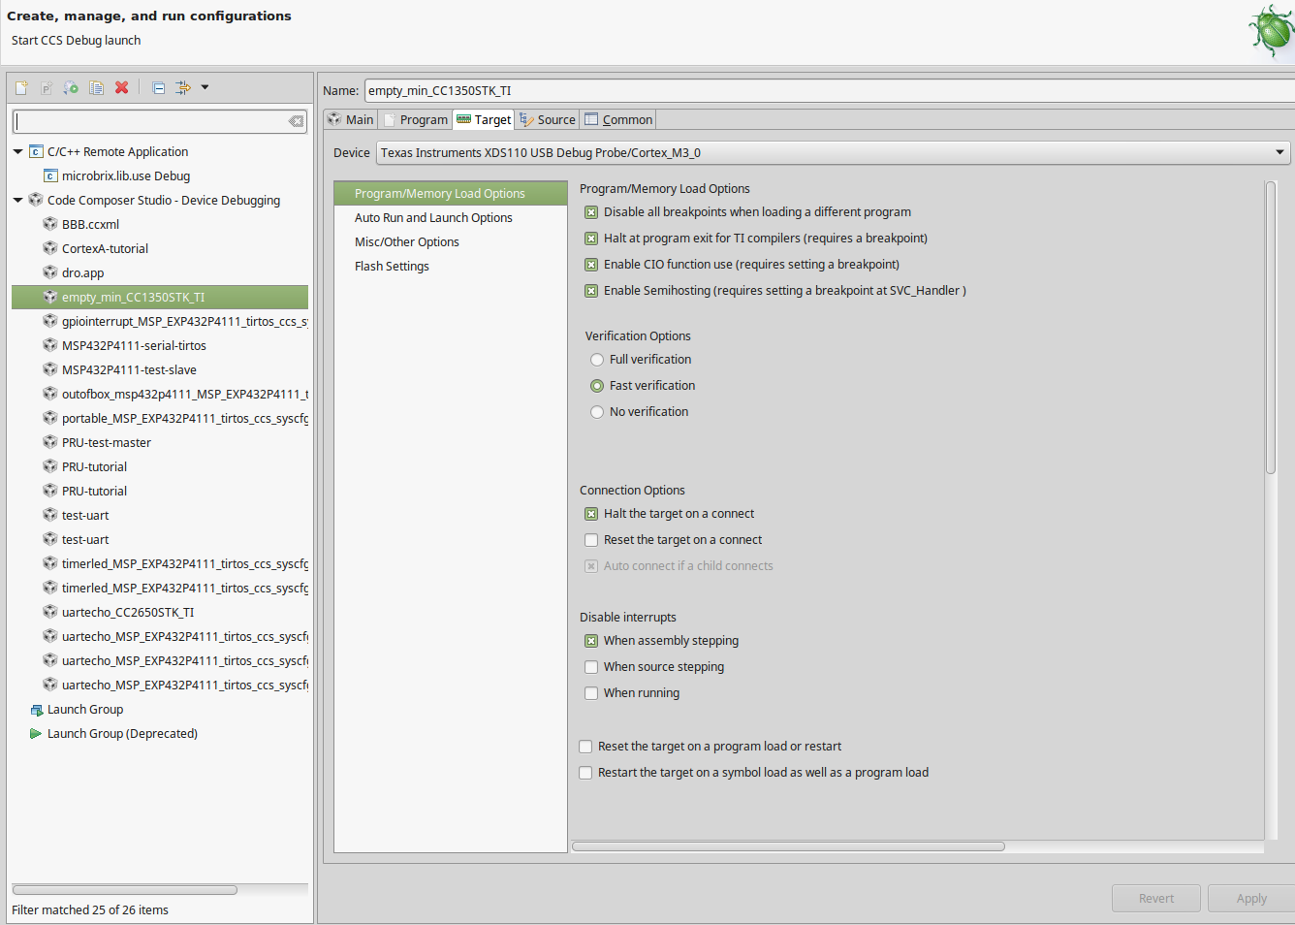The image size is (1295, 925).
Task: Click the portable_MSP_EXP432P4111 configuration icon
Action: (50, 418)
